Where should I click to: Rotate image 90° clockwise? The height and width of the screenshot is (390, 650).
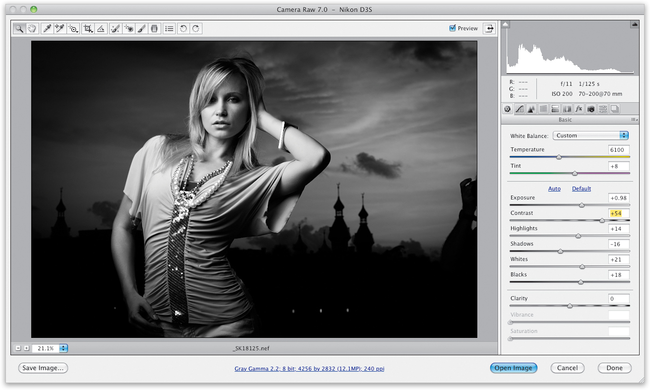(x=196, y=29)
